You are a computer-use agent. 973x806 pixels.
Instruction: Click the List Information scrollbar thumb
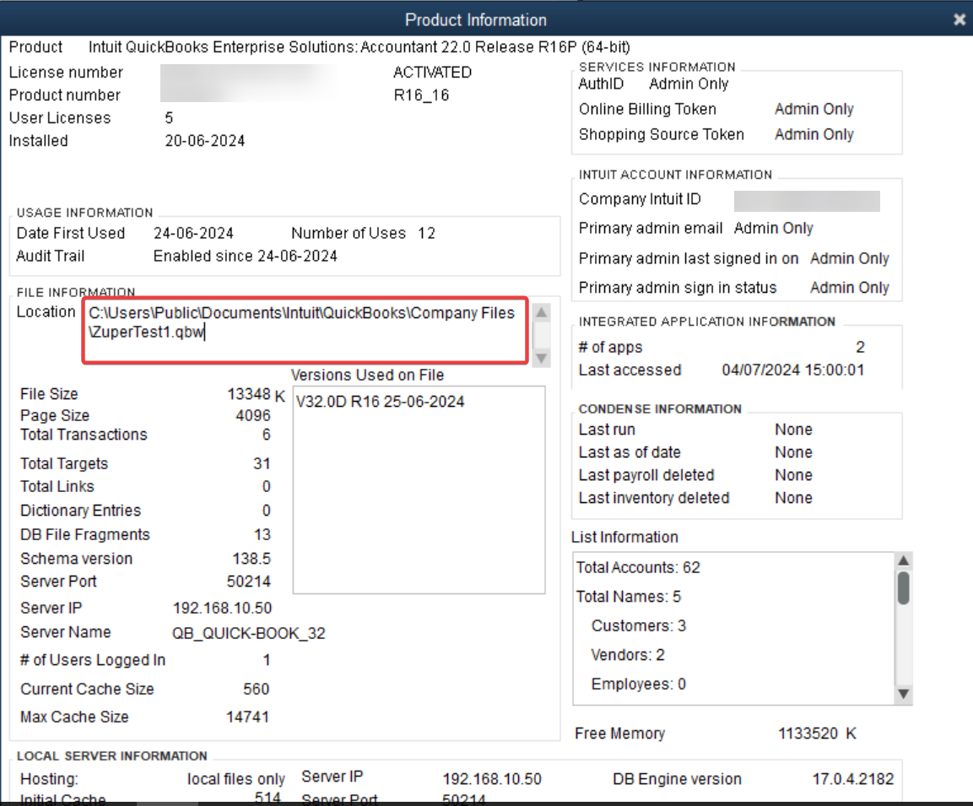click(x=904, y=588)
